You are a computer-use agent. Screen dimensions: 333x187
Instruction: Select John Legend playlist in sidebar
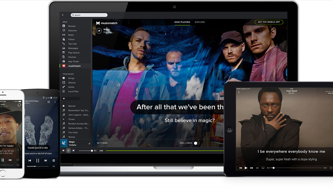tap(79, 115)
